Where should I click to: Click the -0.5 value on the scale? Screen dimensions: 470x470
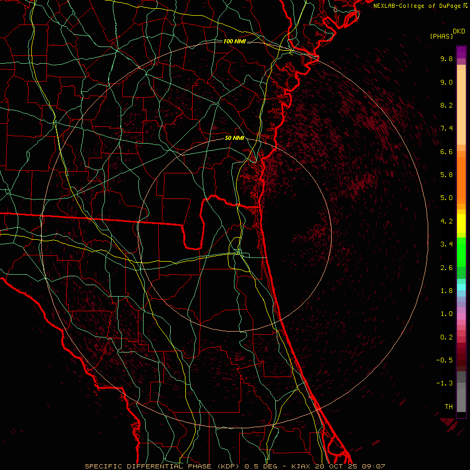coord(444,360)
